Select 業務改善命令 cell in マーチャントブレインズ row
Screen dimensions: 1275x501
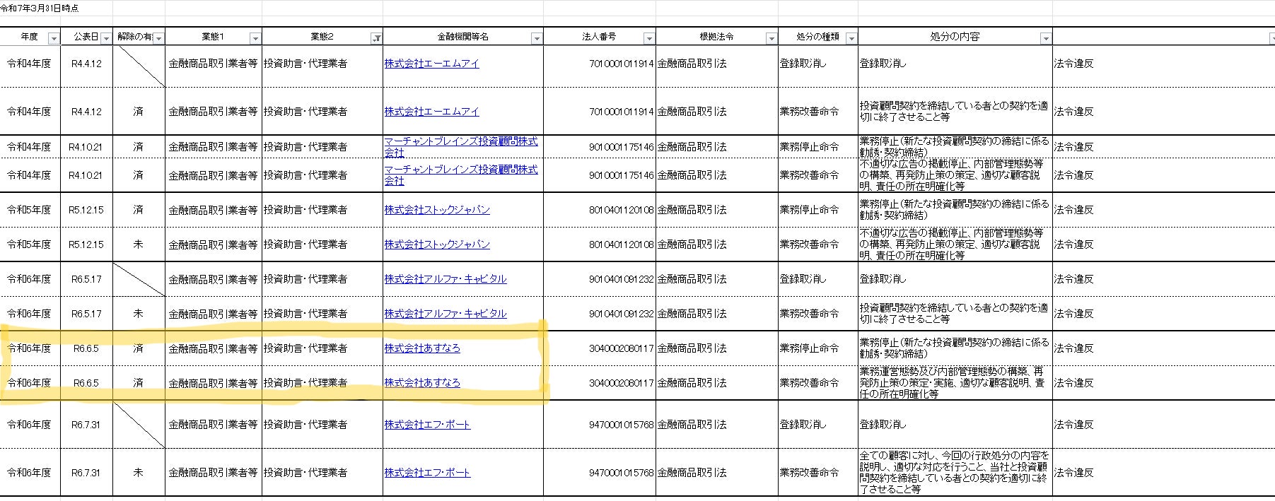pyautogui.click(x=817, y=175)
